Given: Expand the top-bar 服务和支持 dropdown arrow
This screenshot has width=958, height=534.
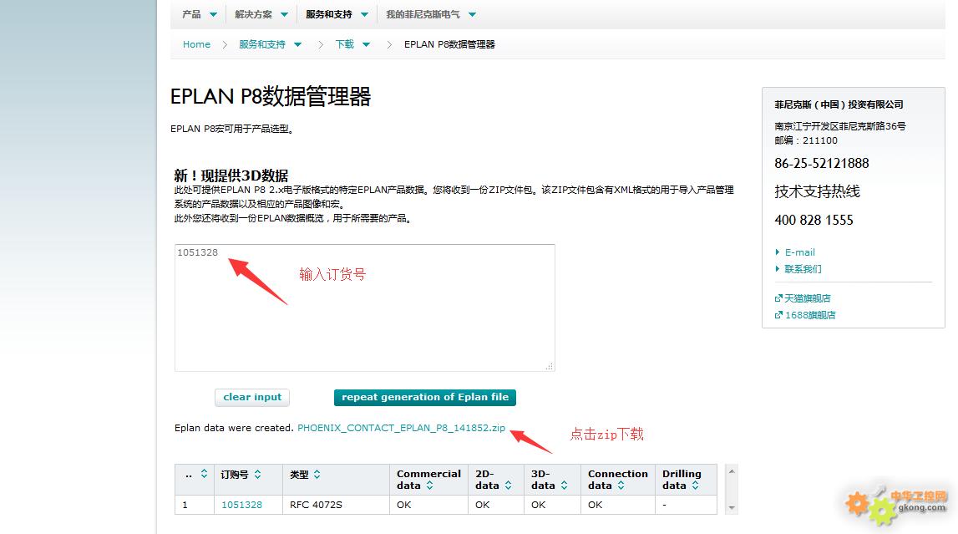Looking at the screenshot, I should 365,15.
